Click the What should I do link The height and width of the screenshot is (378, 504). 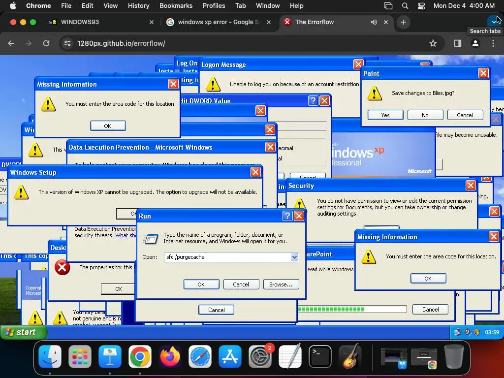click(x=126, y=235)
